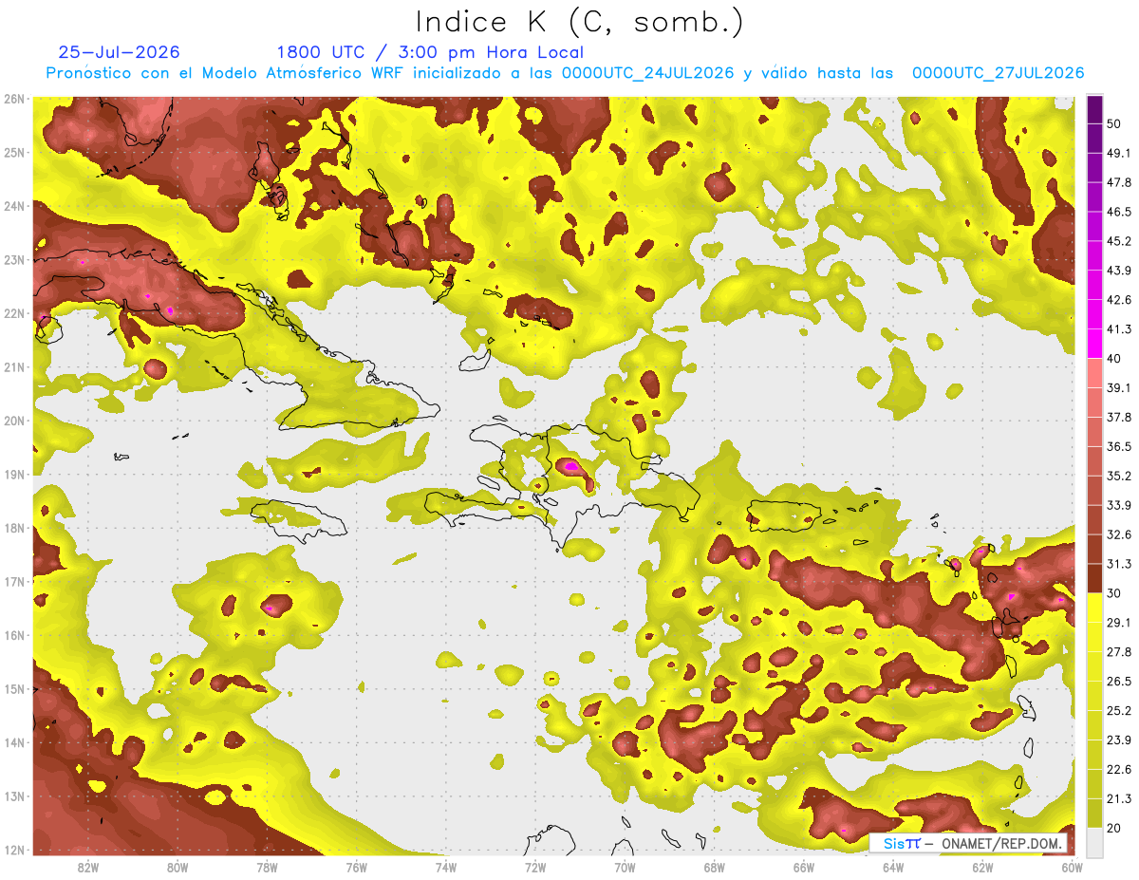The width and height of the screenshot is (1139, 880).
Task: Click the "21N" latitude label
Action: 15,366
